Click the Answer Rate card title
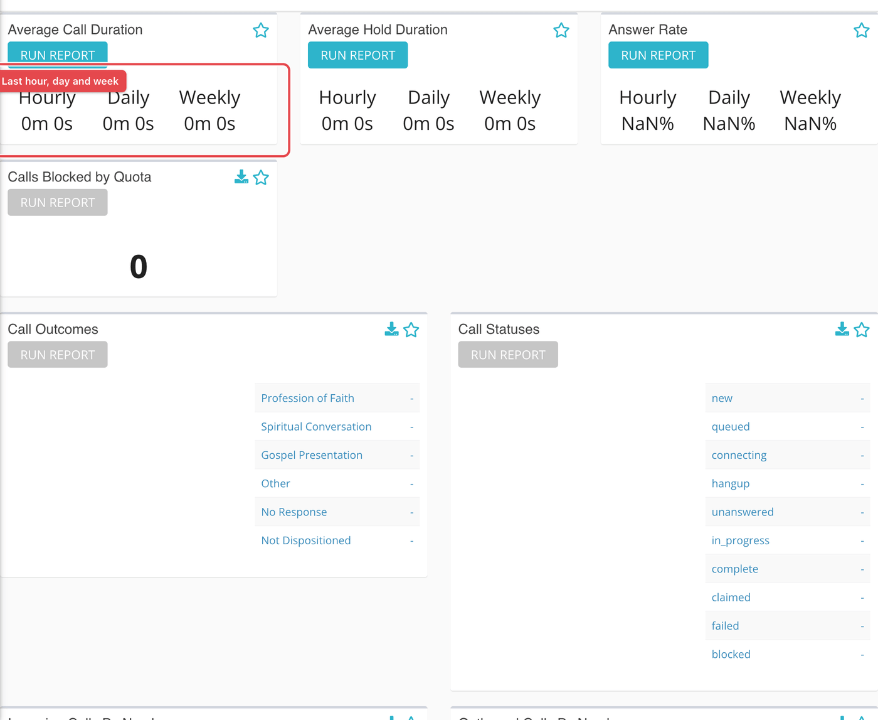878x720 pixels. (648, 30)
